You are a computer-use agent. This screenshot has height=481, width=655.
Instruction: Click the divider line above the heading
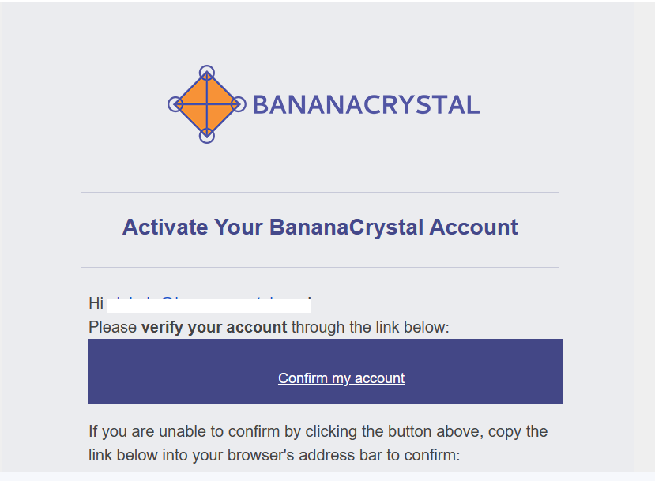tap(320, 193)
